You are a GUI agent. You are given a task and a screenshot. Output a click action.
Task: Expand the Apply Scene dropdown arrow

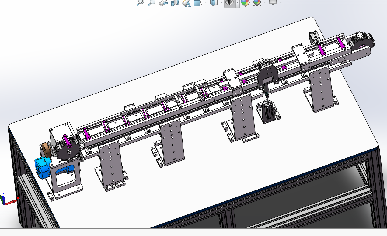[x=265, y=2]
